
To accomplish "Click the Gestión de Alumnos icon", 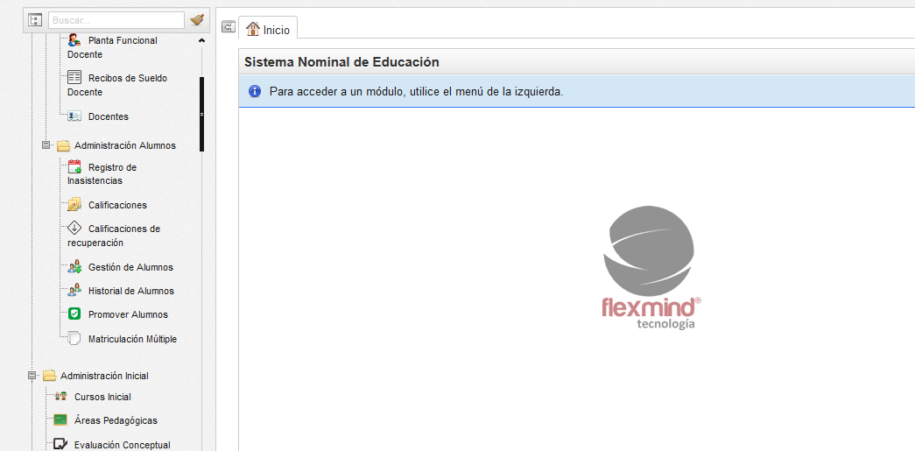I will tap(74, 267).
